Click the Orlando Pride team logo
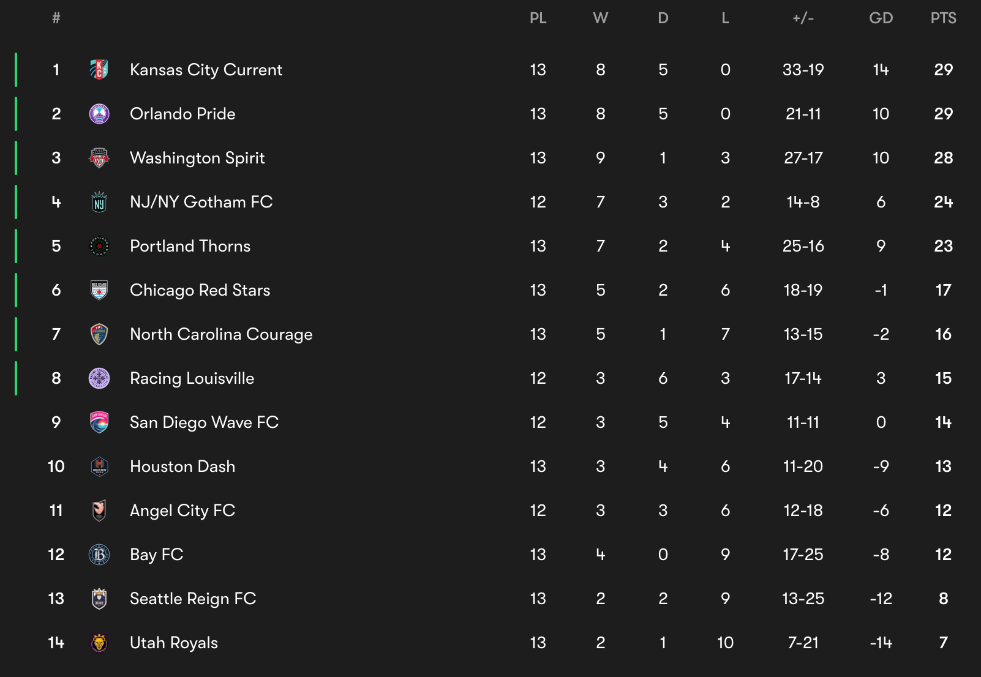Image resolution: width=981 pixels, height=677 pixels. click(x=99, y=114)
